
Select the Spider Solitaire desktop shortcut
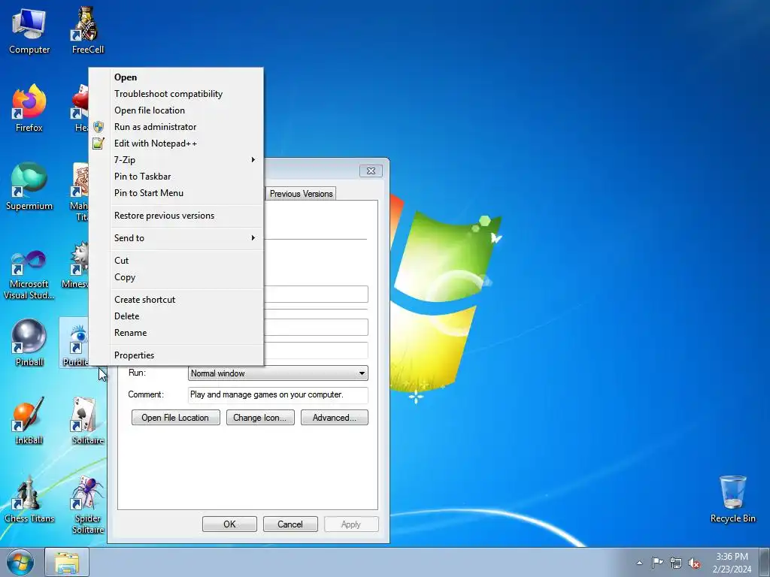(87, 504)
